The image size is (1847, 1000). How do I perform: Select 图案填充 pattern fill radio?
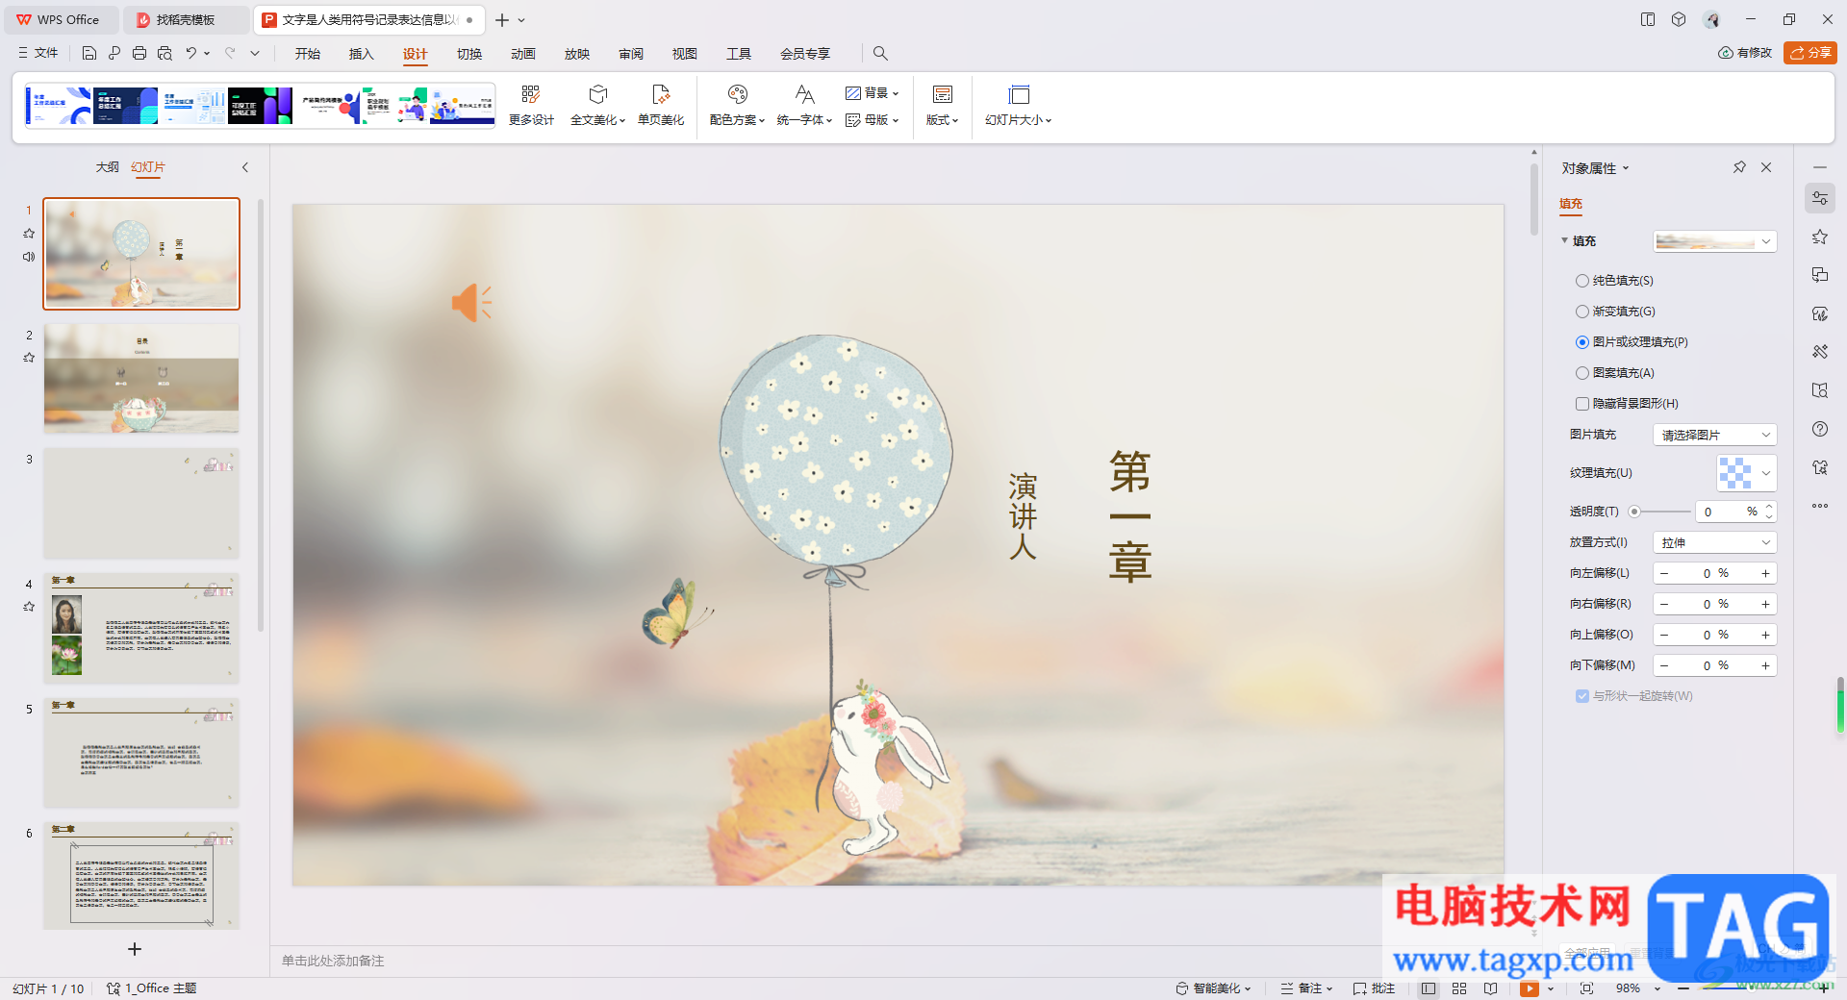[1582, 373]
